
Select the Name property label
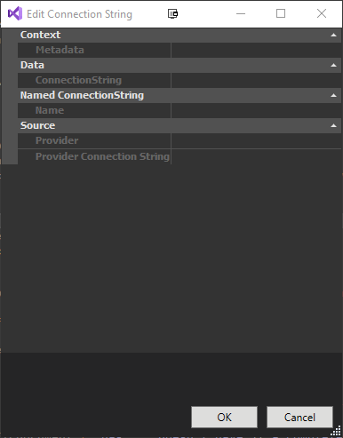tap(50, 110)
